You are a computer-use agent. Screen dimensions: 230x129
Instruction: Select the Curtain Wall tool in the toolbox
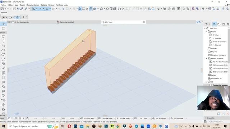(x=3, y=73)
